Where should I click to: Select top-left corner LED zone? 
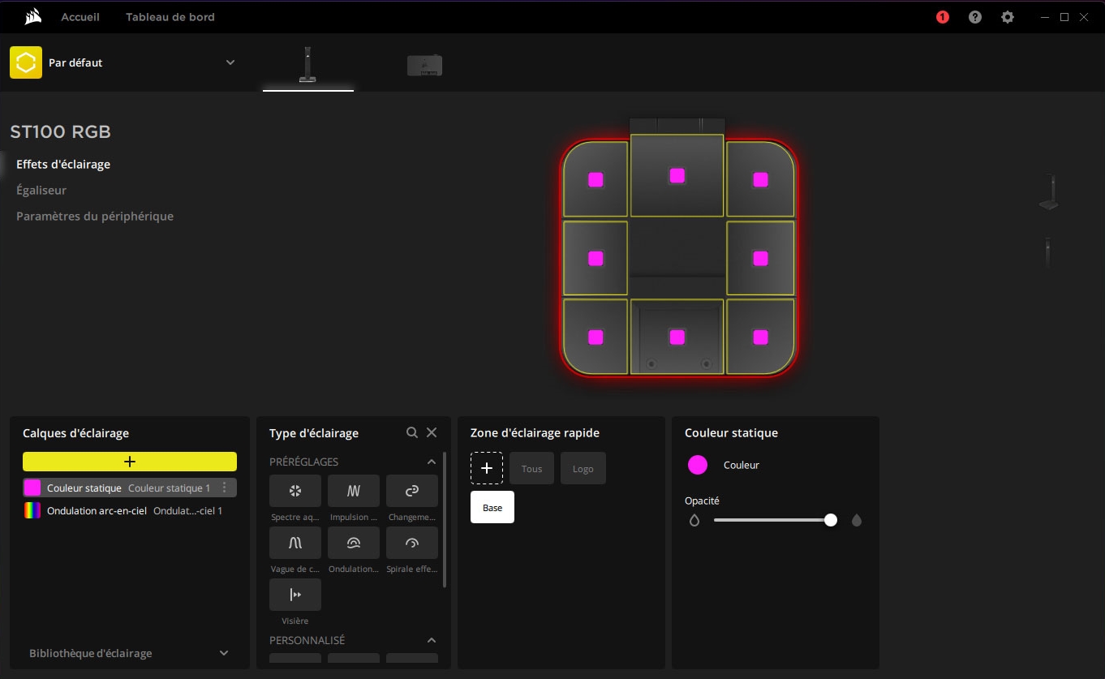coord(595,179)
